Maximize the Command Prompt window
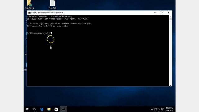 click(x=162, y=13)
